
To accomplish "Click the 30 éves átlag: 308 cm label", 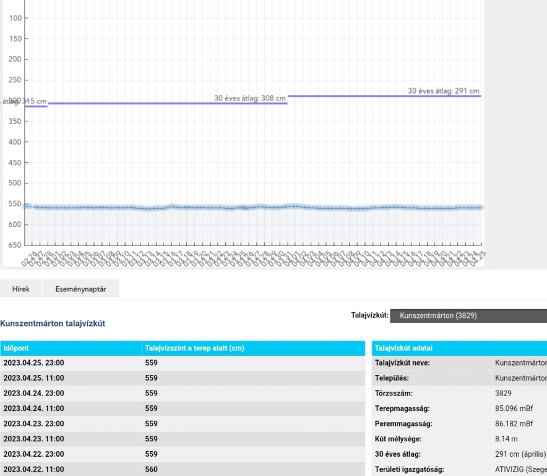I will pyautogui.click(x=250, y=98).
